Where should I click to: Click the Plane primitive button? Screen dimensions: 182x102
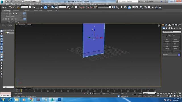click(175, 49)
